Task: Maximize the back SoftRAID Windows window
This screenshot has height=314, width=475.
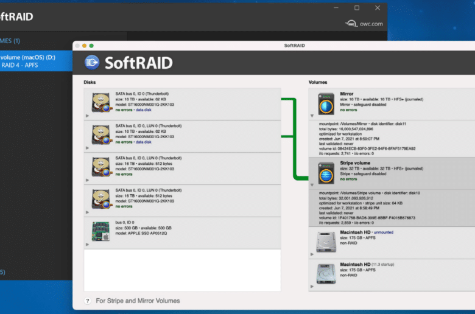Action: click(x=357, y=8)
